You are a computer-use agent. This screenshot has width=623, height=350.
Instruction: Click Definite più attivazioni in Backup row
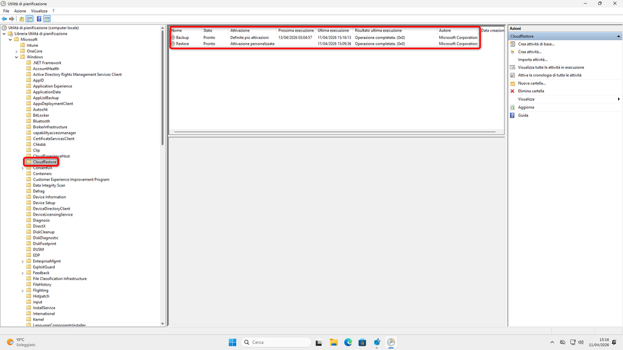pyautogui.click(x=249, y=38)
